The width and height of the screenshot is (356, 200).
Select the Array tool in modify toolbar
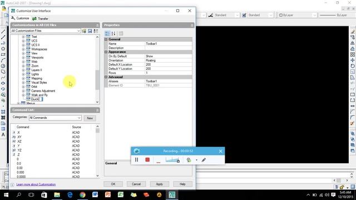tap(352, 54)
